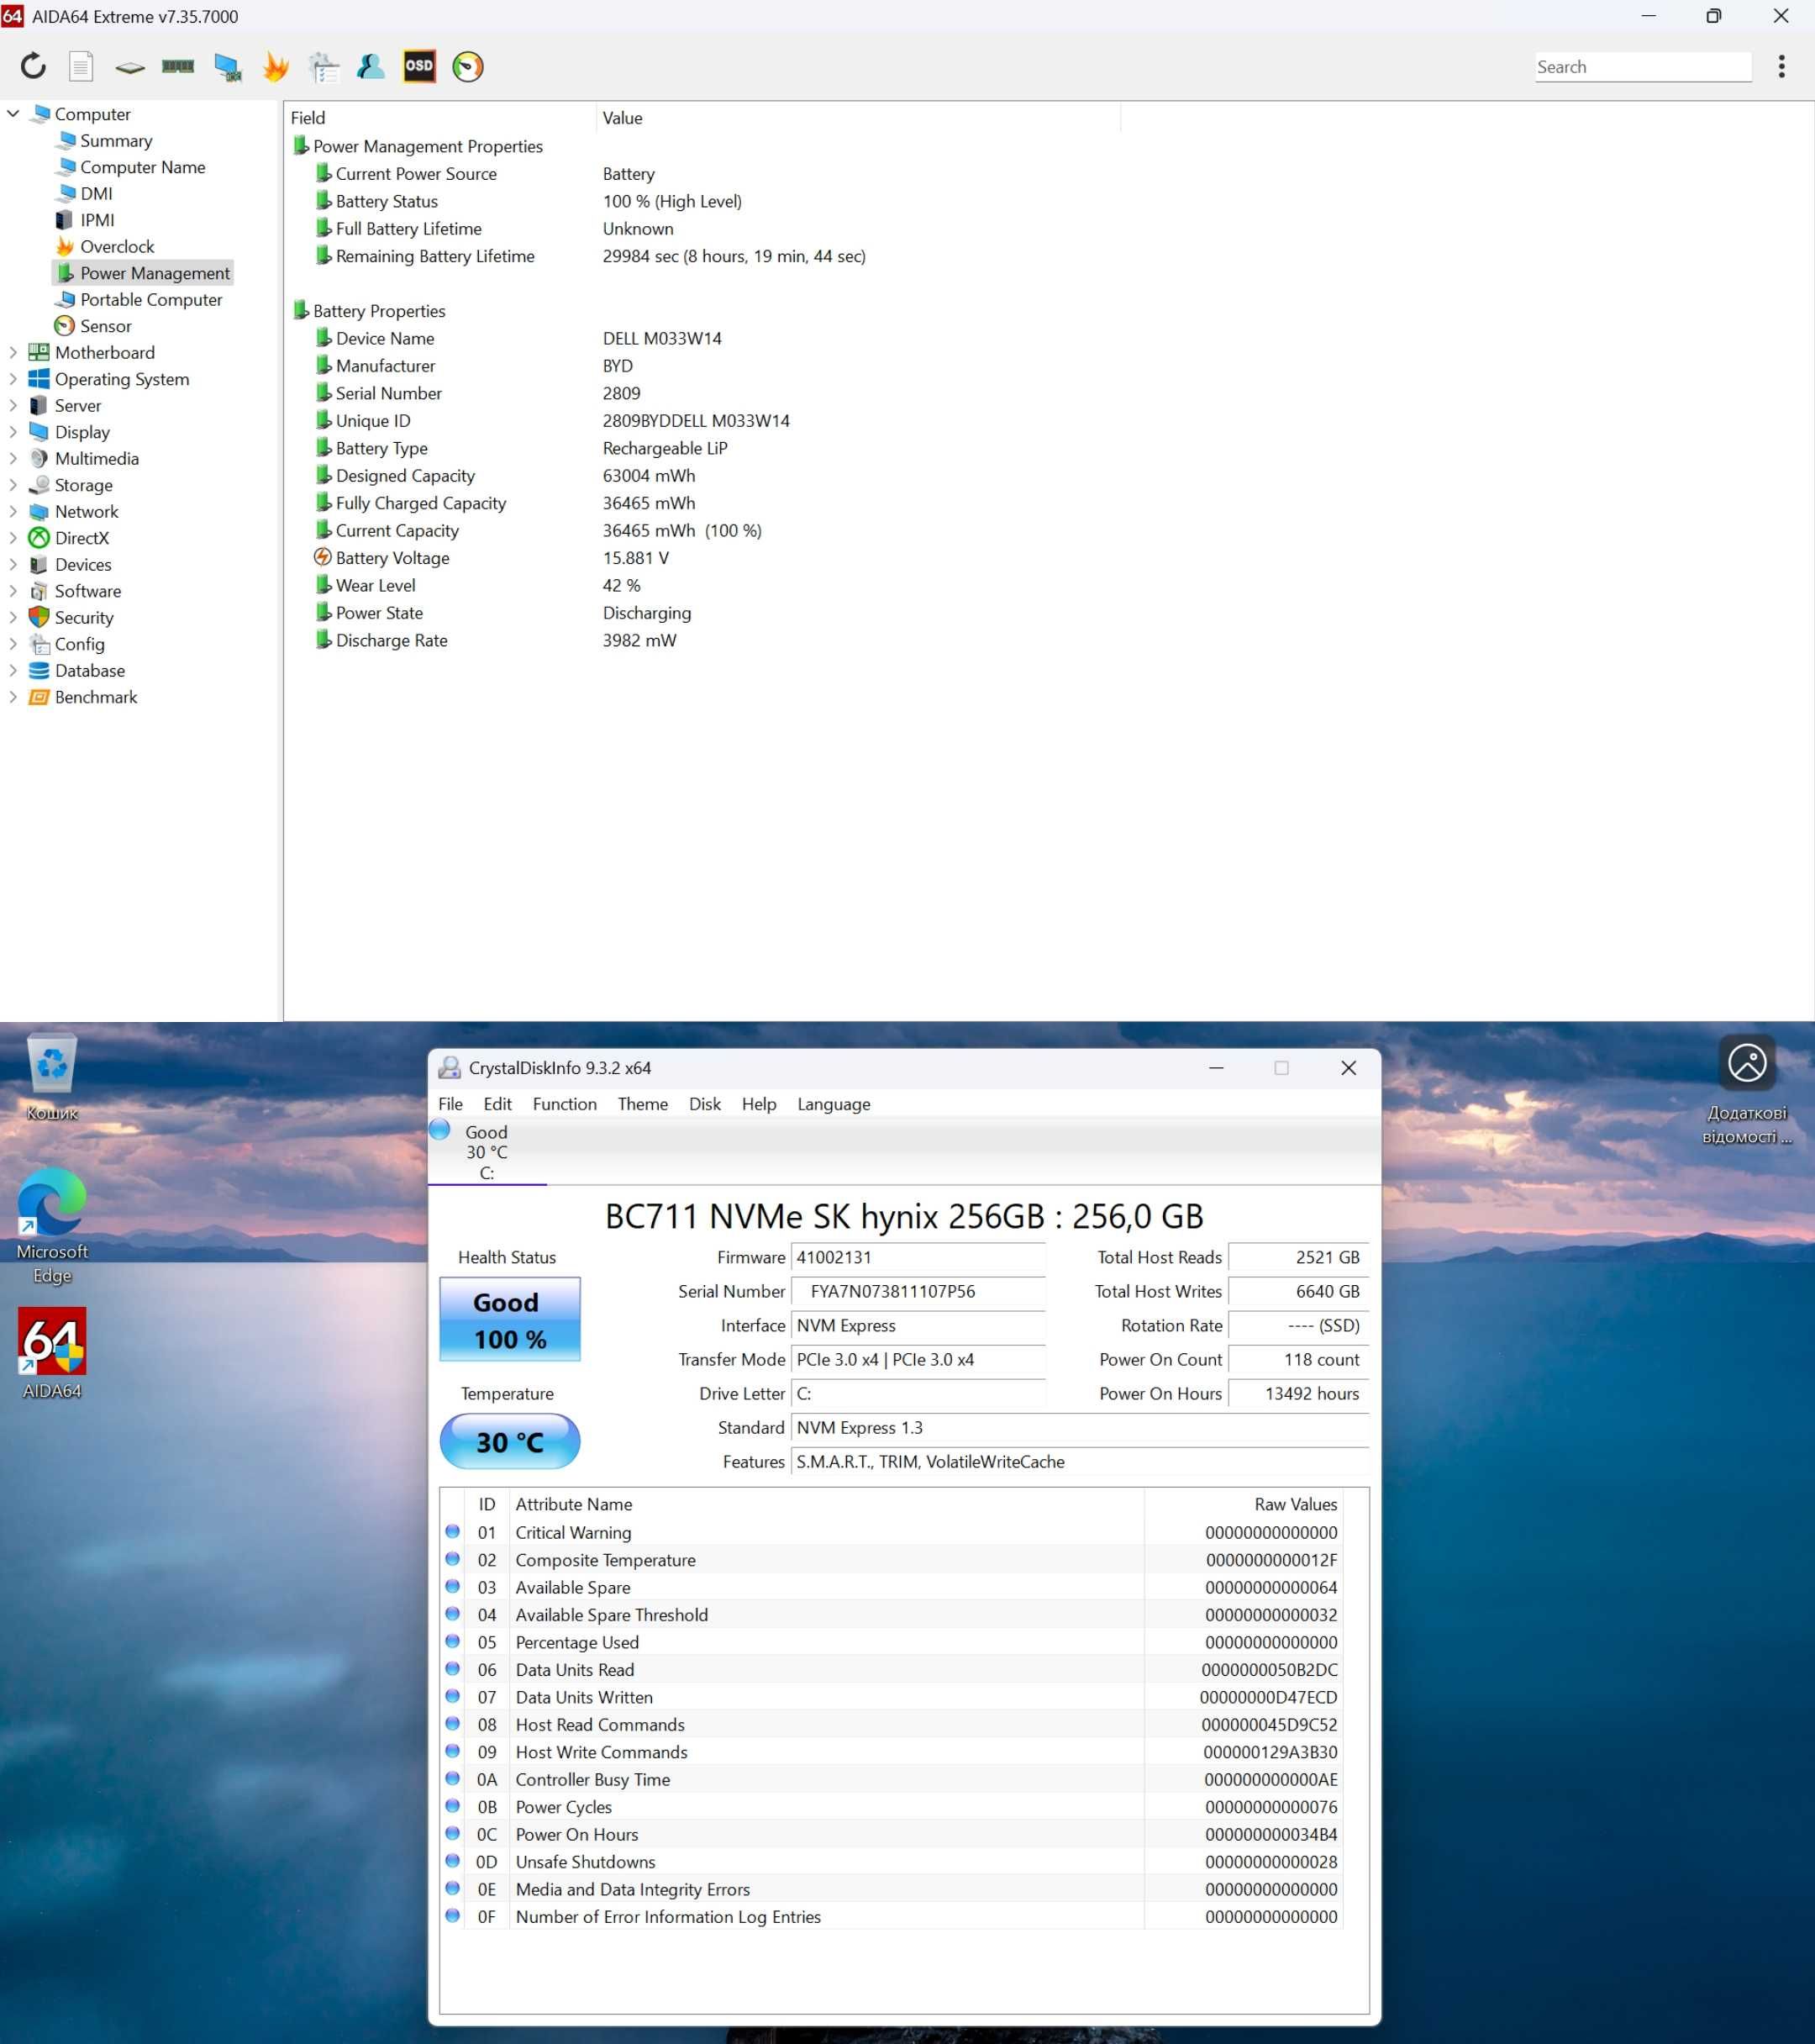
Task: Expand the Benchmark tree node
Action: pos(13,697)
